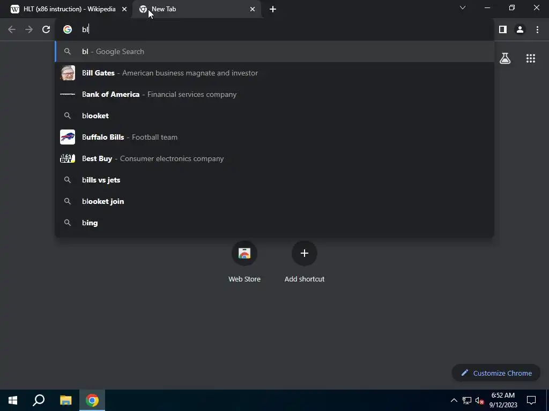Select 'bl - Google Search' suggestion
This screenshot has height=411, width=549.
[274, 51]
